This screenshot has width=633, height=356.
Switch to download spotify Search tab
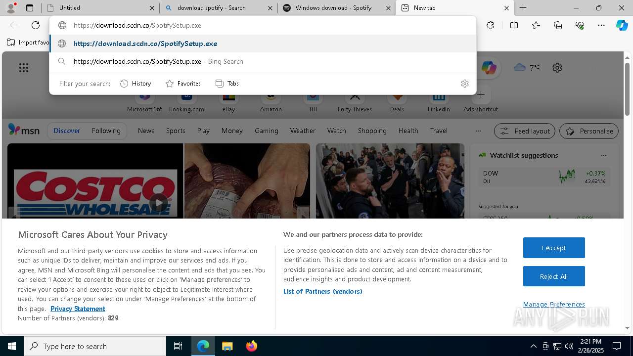[219, 8]
